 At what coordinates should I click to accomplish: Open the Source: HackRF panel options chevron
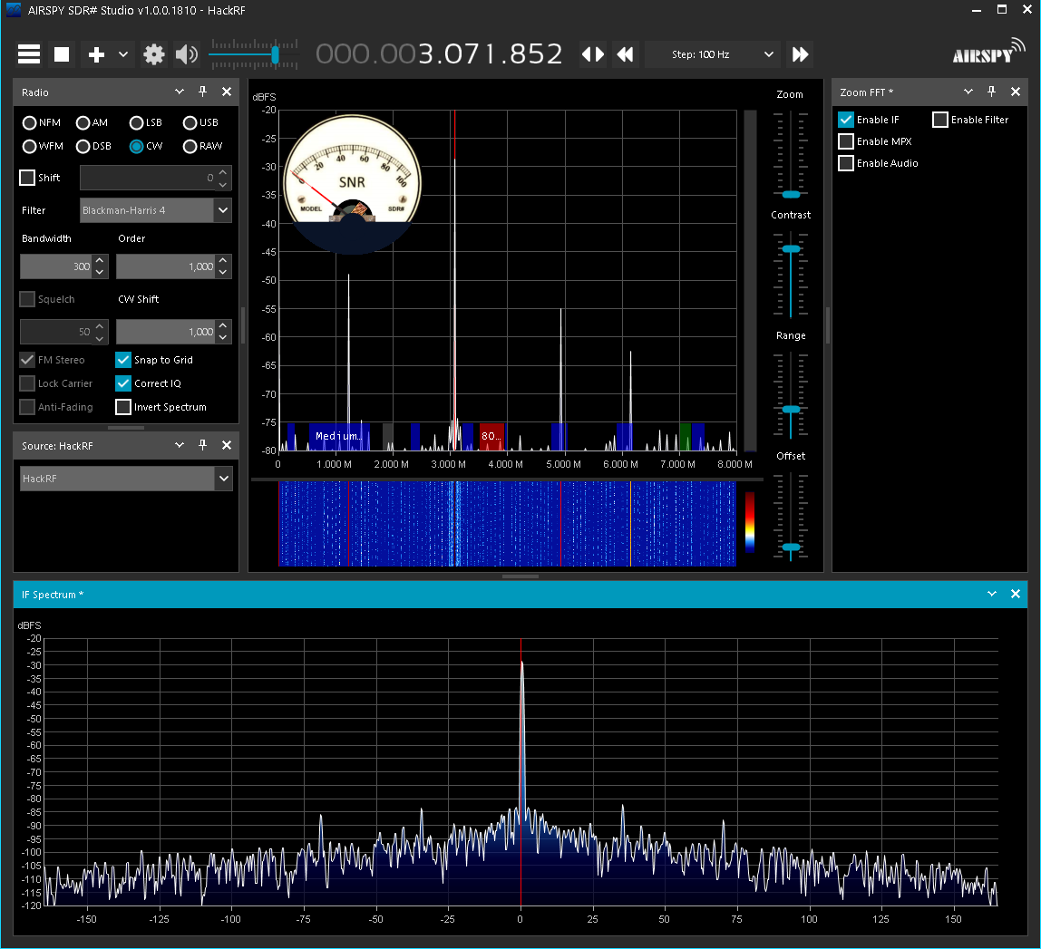pos(180,445)
